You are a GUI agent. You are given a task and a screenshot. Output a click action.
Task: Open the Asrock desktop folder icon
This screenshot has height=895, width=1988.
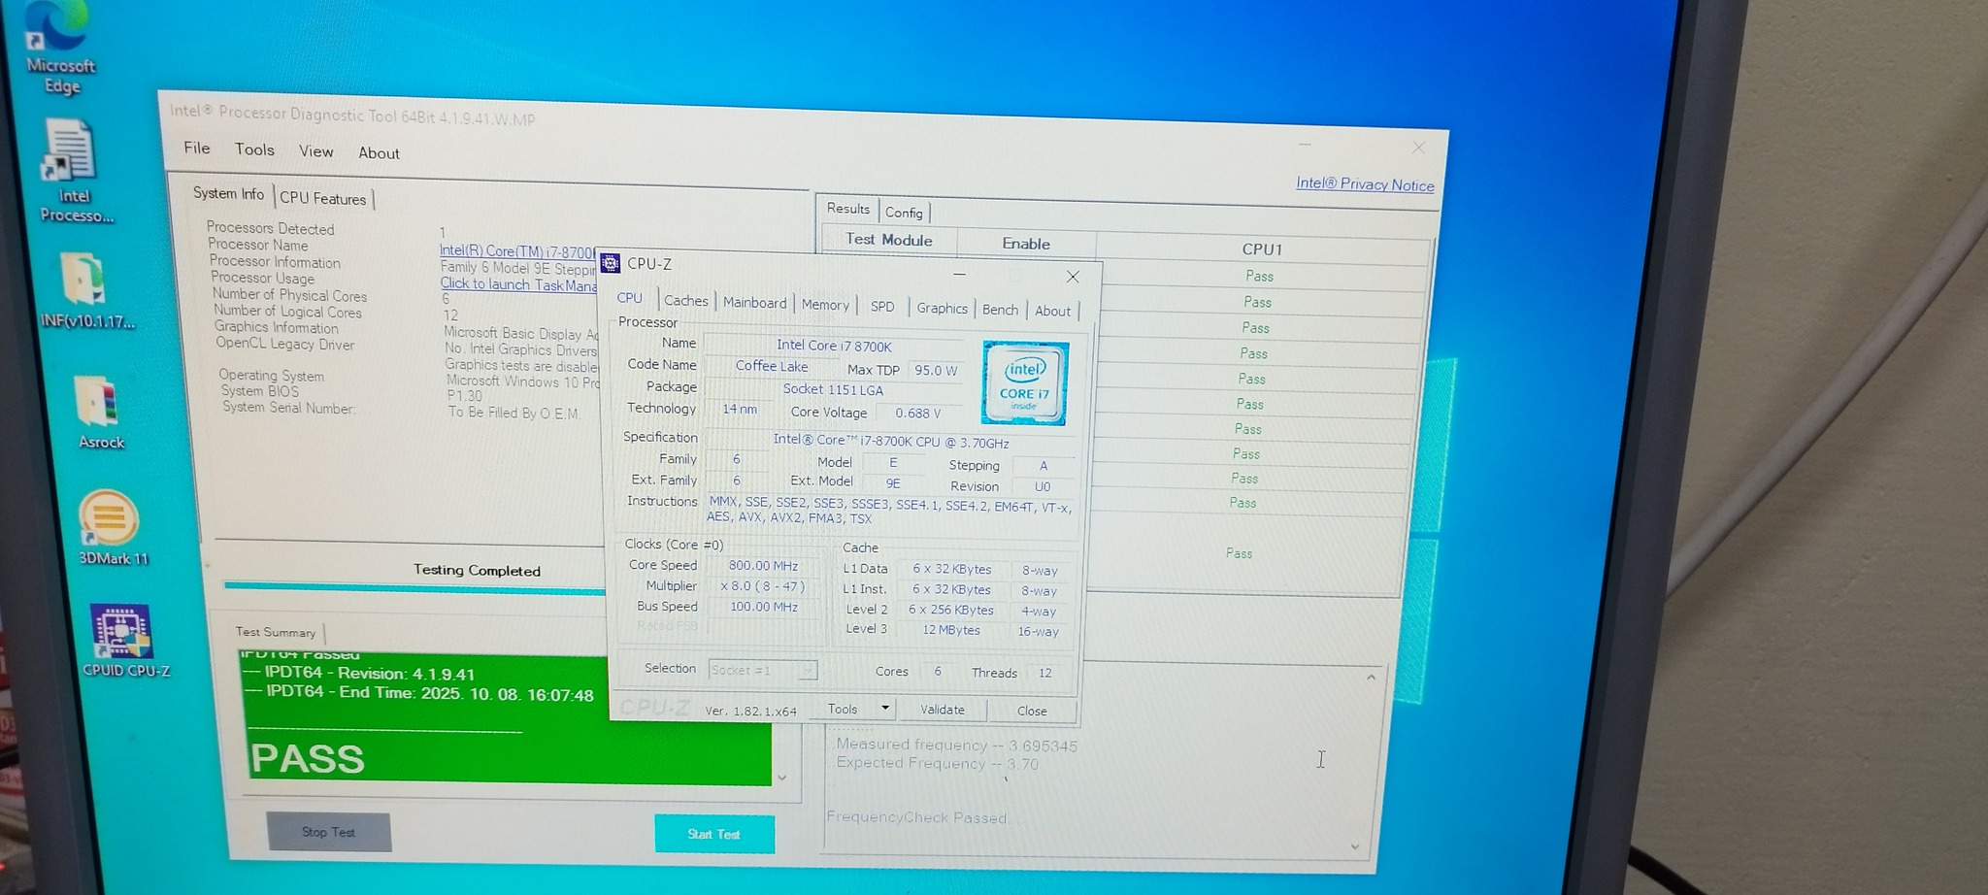point(100,412)
